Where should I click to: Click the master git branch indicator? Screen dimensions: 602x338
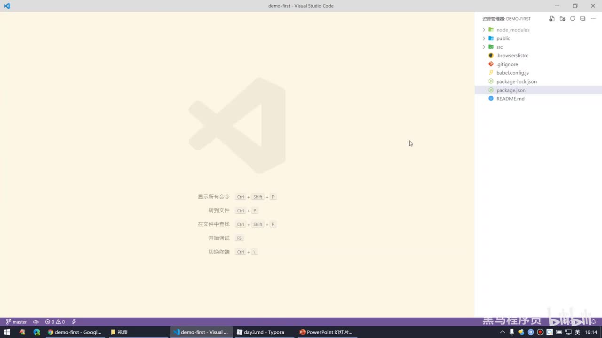(x=16, y=322)
